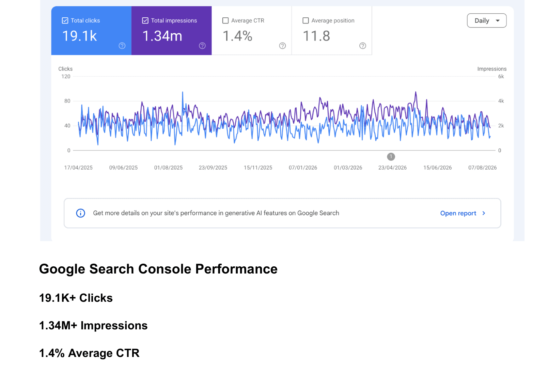Screen dimensions: 547x375
Task: Open help icon on Average position card
Action: pyautogui.click(x=363, y=46)
